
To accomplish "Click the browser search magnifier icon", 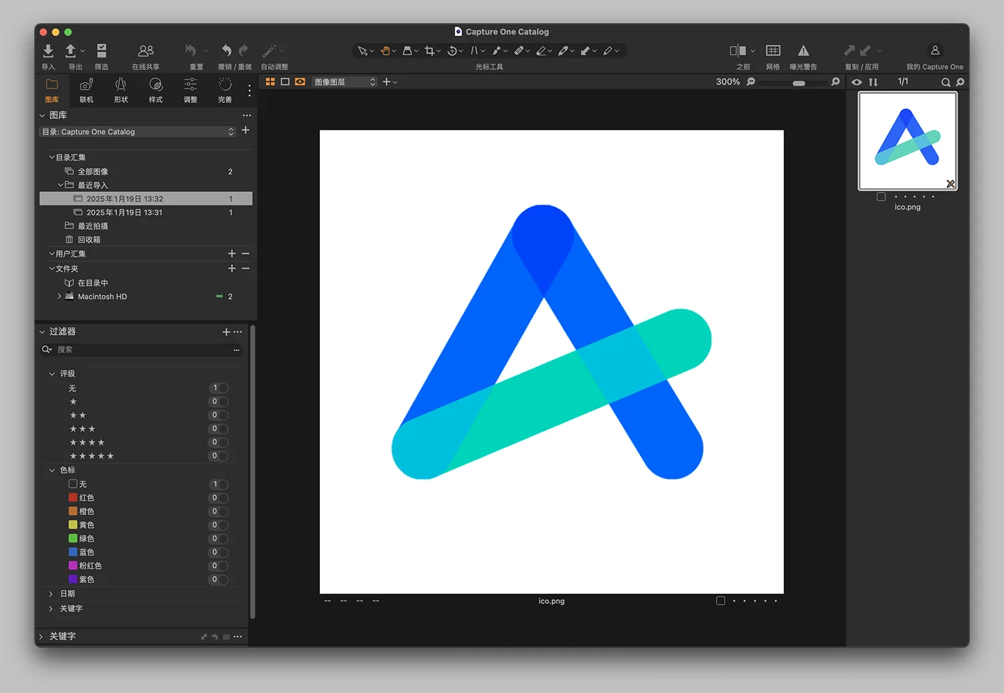I will click(946, 82).
